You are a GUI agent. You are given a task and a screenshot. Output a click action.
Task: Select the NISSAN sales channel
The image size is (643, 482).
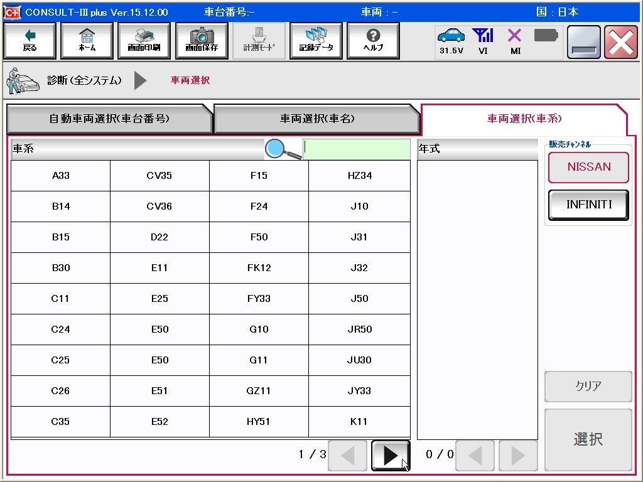pyautogui.click(x=588, y=167)
